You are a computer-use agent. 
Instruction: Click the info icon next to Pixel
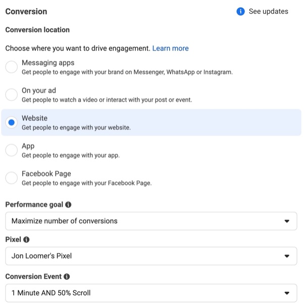(x=26, y=239)
